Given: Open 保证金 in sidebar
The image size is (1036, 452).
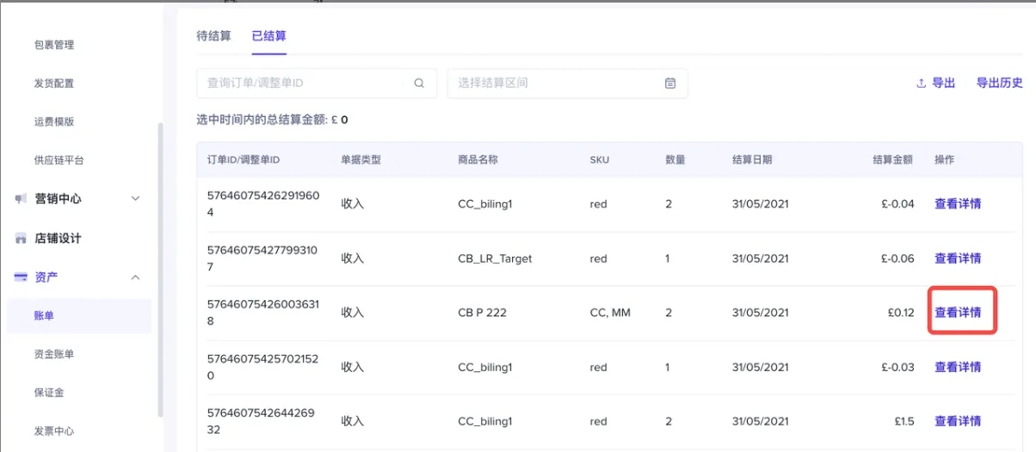Looking at the screenshot, I should (x=49, y=393).
